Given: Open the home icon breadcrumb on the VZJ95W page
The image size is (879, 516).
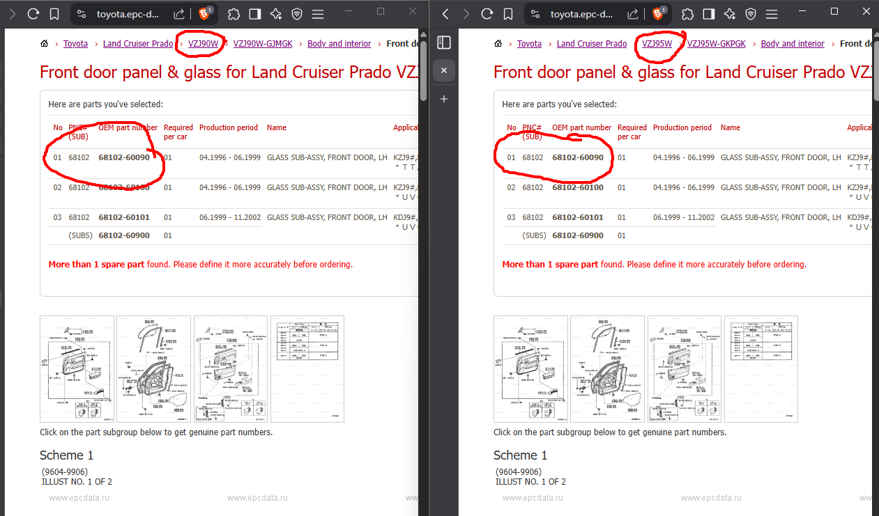Looking at the screenshot, I should tap(498, 43).
